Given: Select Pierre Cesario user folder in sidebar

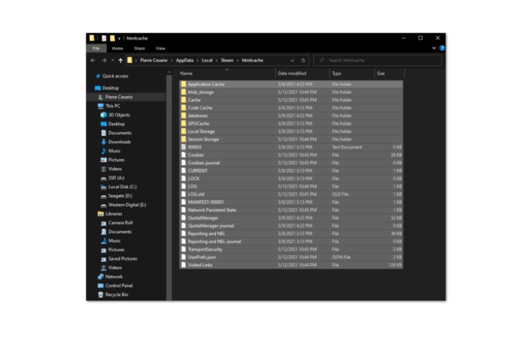Looking at the screenshot, I should pos(119,97).
